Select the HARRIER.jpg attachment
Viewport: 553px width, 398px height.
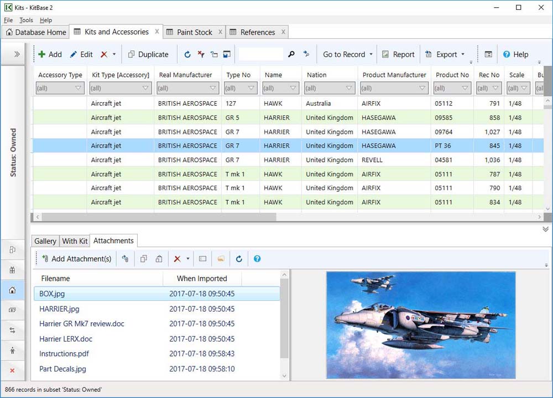coord(157,309)
